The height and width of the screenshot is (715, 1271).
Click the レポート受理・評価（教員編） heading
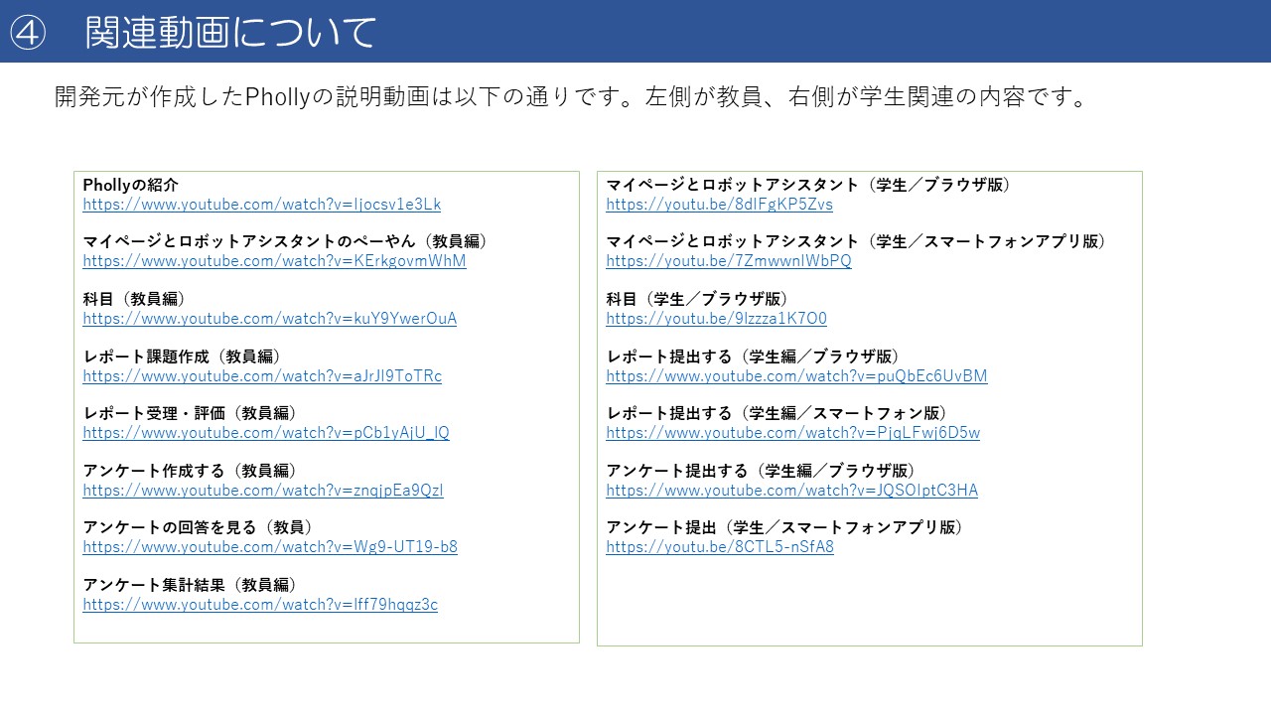(193, 413)
